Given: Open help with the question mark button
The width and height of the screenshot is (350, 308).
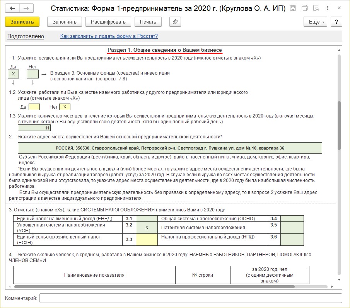Looking at the screenshot, I should (x=336, y=22).
